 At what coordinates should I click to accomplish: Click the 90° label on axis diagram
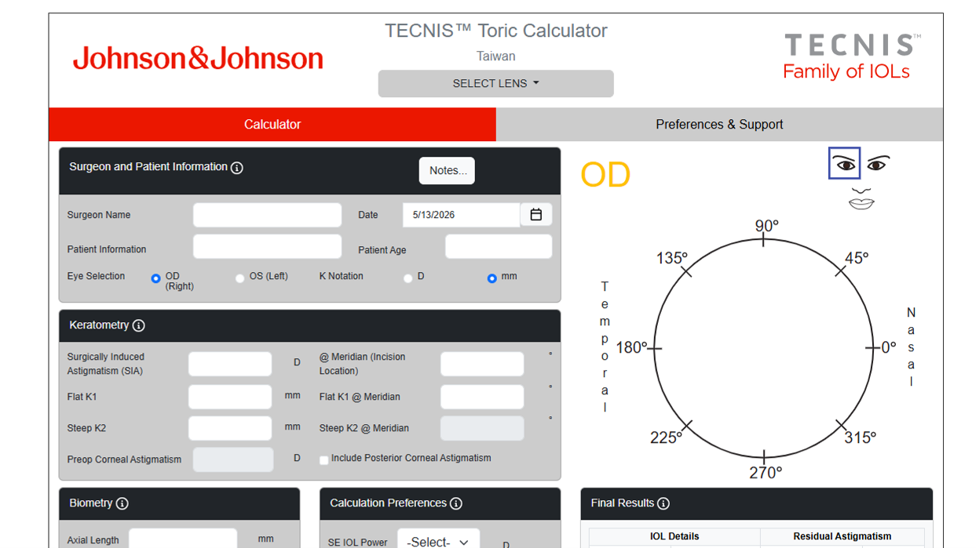767,226
